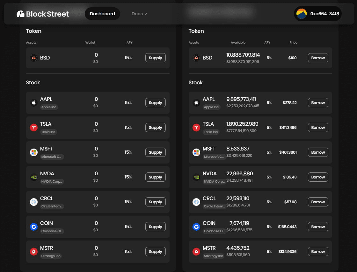Screen dimensions: 357x272
Task: Click Stock heading in supply panel
Action: point(33,82)
